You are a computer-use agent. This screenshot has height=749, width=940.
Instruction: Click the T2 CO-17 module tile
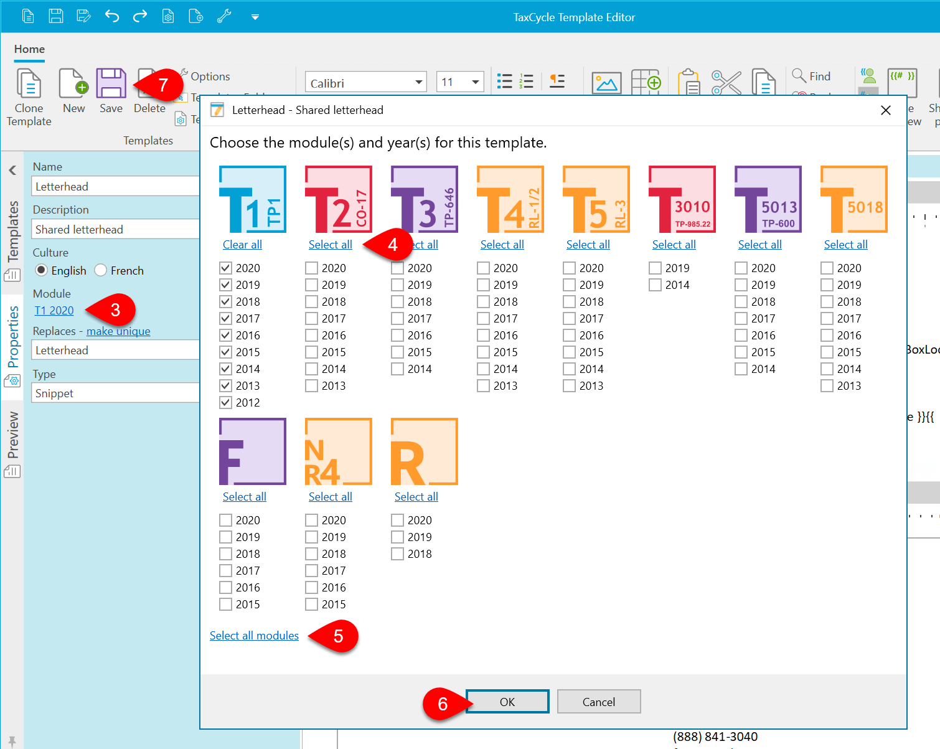pos(339,199)
